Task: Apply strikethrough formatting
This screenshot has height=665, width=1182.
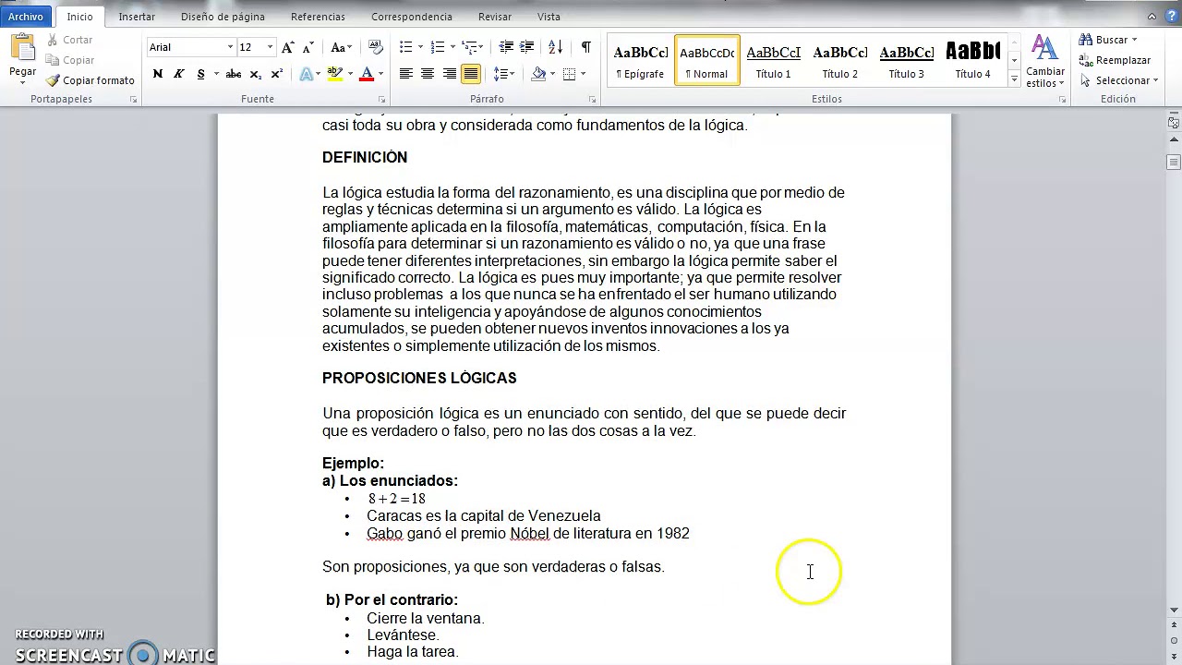Action: point(234,74)
